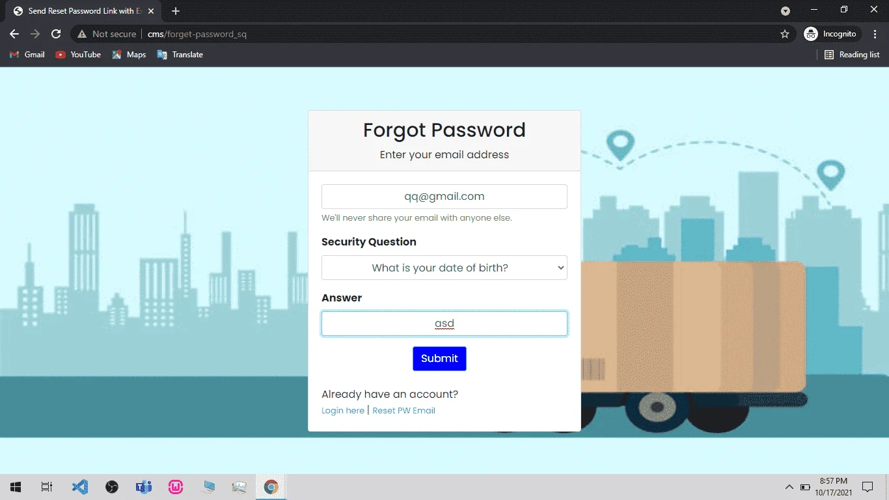Open a new browser tab

tap(176, 11)
